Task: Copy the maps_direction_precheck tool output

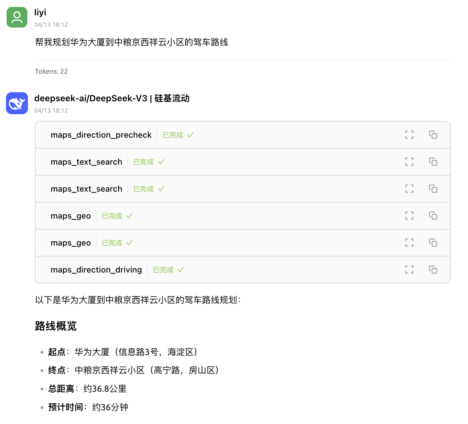Action: [x=433, y=135]
